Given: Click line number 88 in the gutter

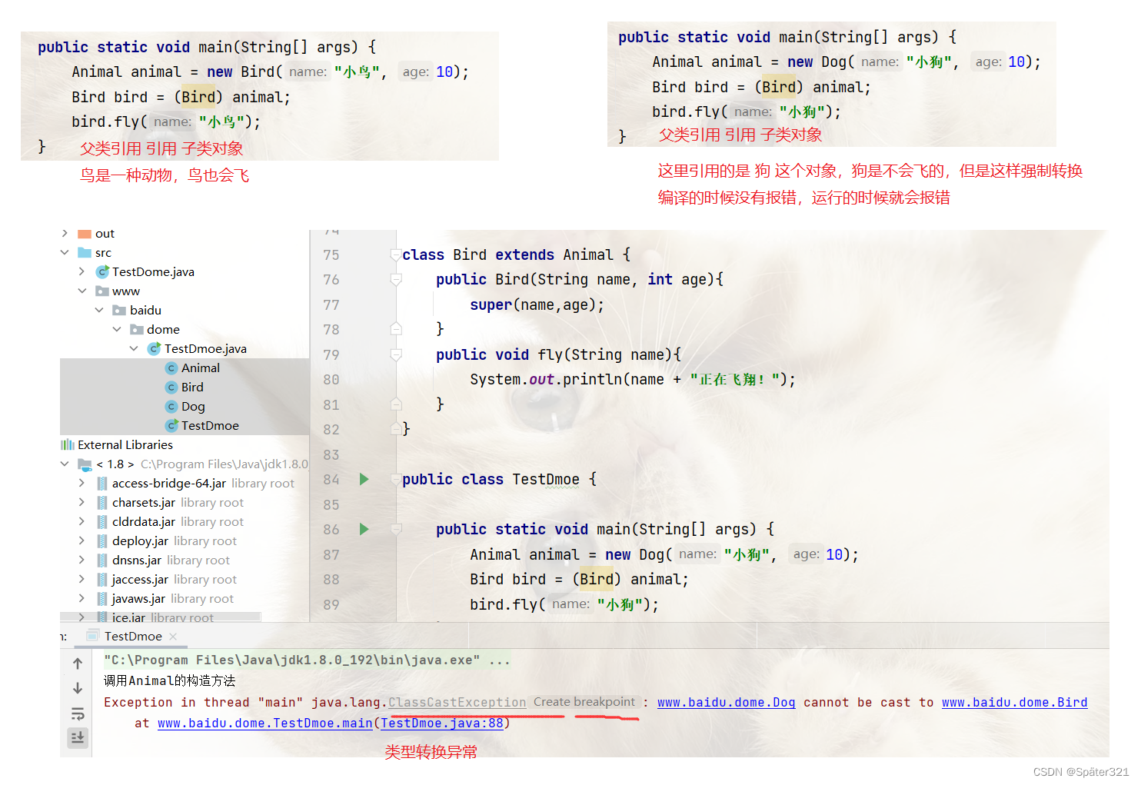Looking at the screenshot, I should (331, 580).
